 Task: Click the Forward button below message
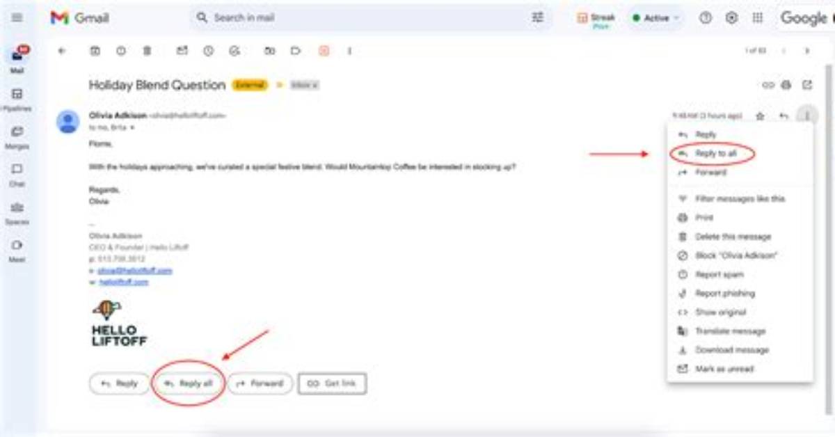tap(260, 383)
